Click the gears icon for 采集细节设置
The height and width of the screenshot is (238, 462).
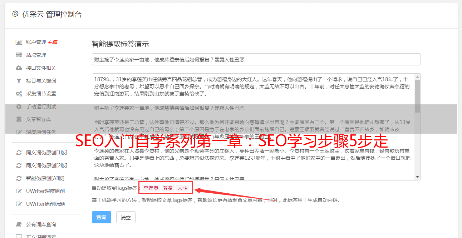tap(19, 94)
